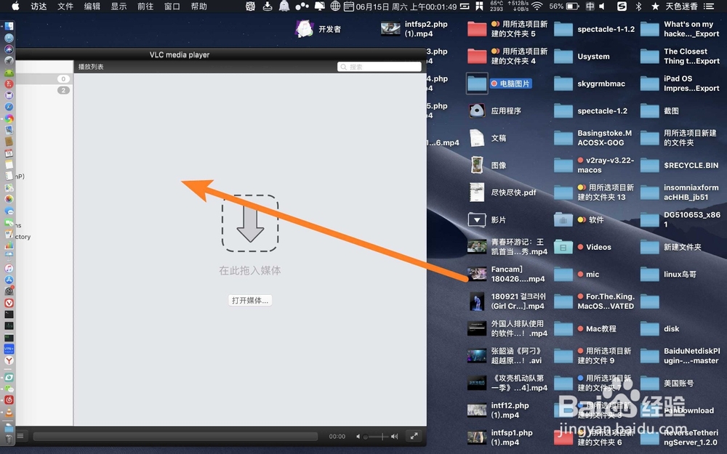Image resolution: width=727 pixels, height=454 pixels.
Task: Set VLC volume to maximum icon
Action: tap(394, 437)
